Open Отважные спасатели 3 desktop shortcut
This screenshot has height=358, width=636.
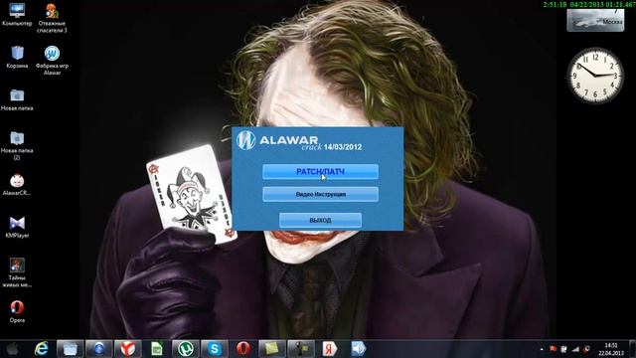click(52, 18)
